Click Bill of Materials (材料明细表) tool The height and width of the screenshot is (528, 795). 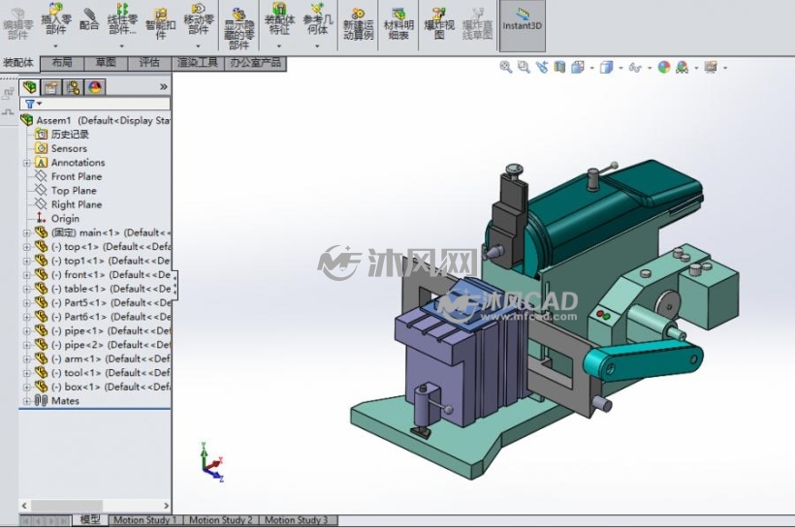(x=398, y=24)
